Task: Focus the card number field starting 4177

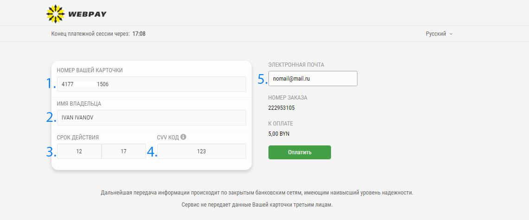Action: click(151, 84)
